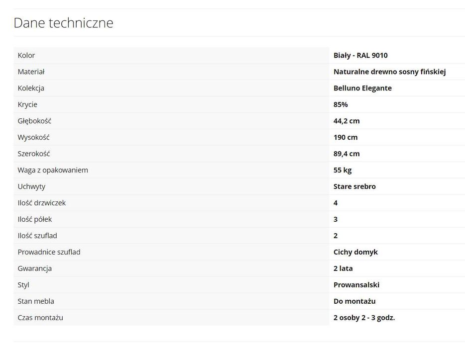Select "Naturalne drewno sosny fińskiej" text
Viewport: 465px width, 348px height.
click(389, 72)
